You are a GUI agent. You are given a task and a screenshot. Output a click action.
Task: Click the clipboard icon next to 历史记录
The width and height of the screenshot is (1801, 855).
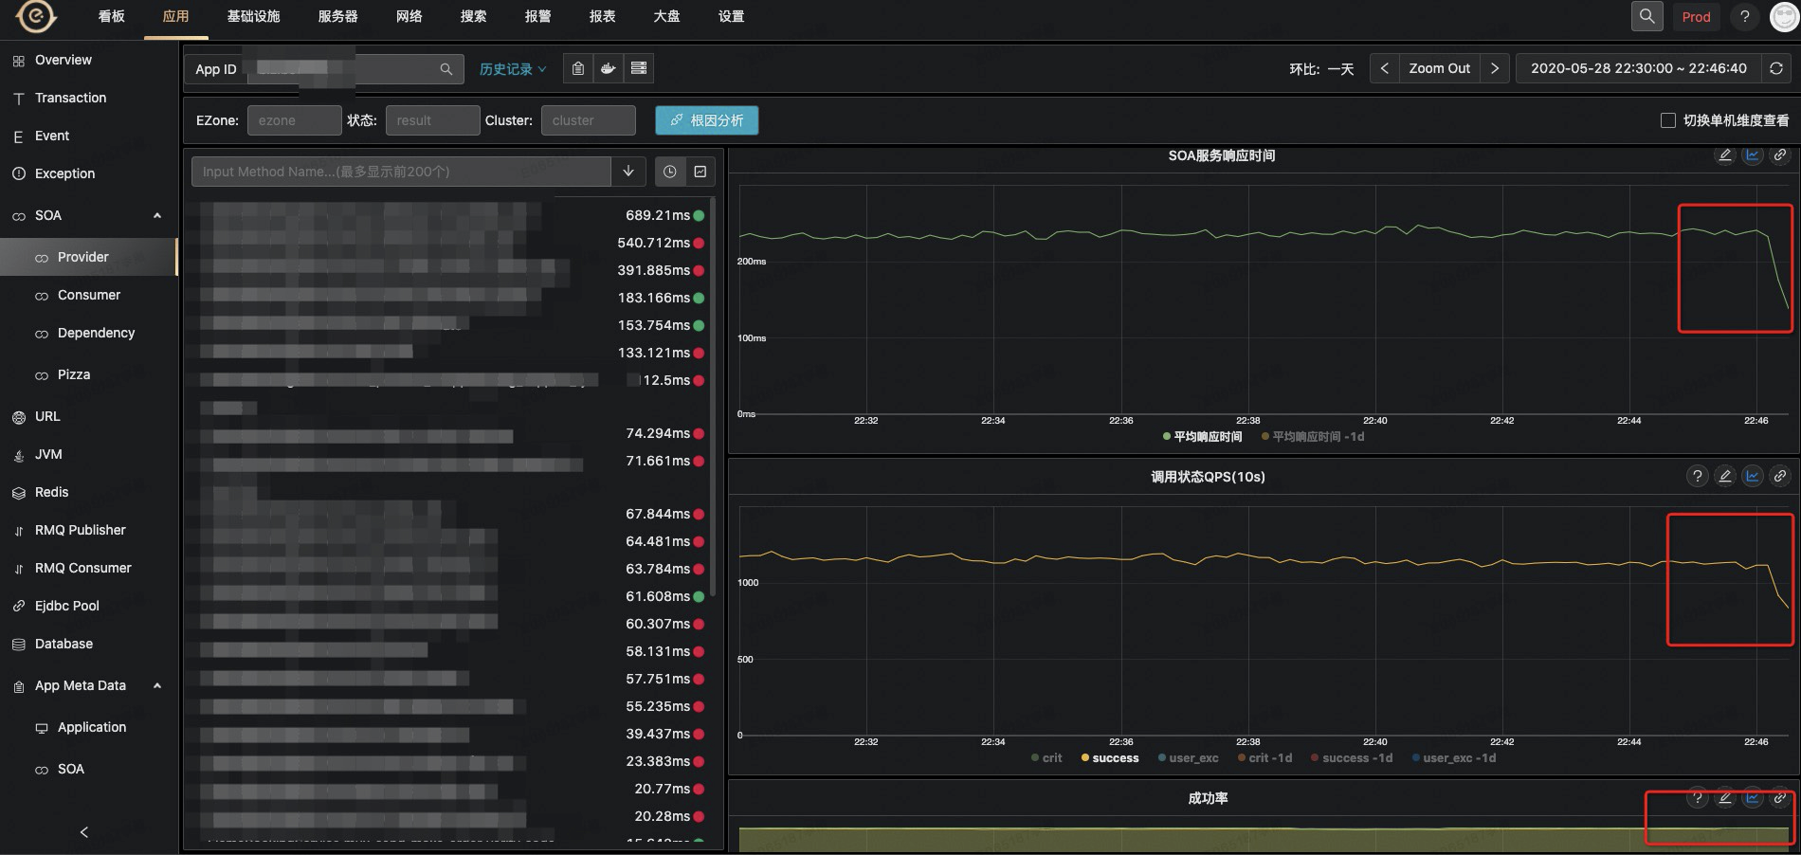(x=578, y=68)
